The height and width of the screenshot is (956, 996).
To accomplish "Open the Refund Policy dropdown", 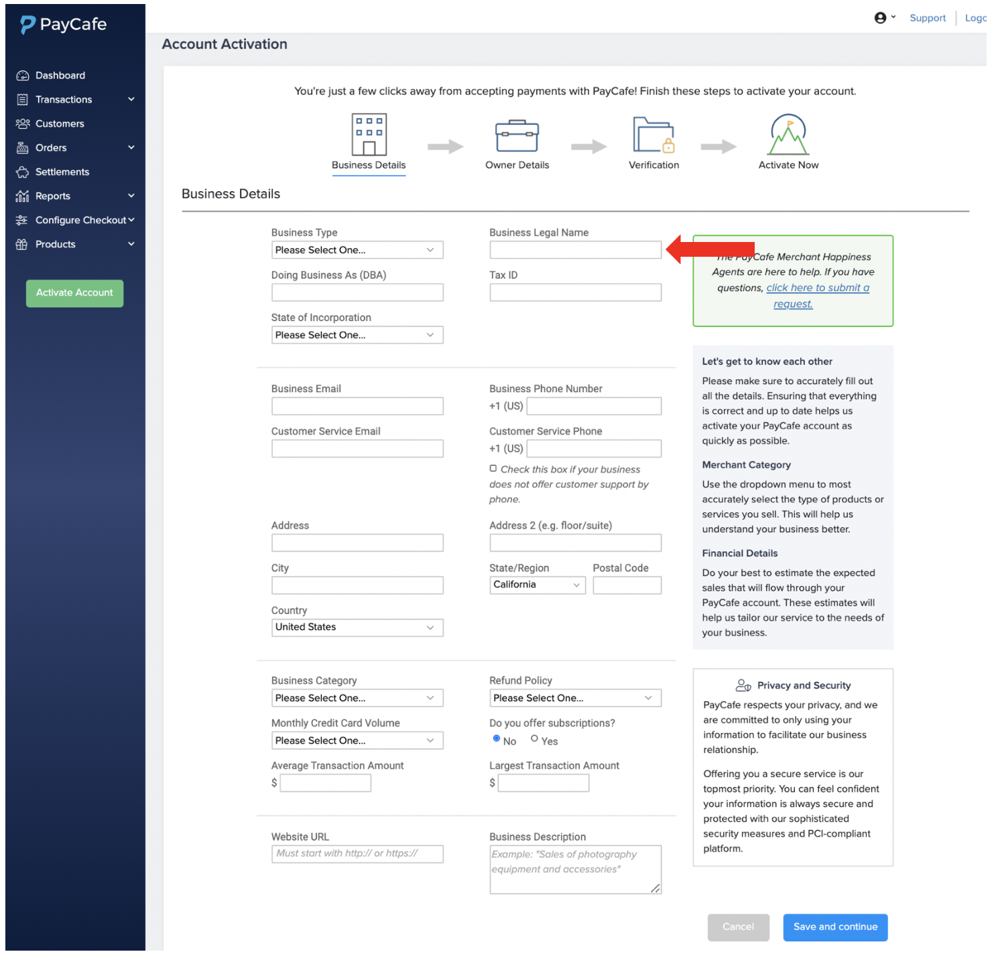I will point(576,699).
